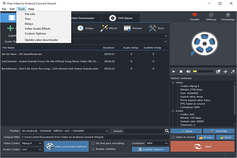Click the Donate heart icon
This screenshot has height=158, width=237.
pos(195,14)
